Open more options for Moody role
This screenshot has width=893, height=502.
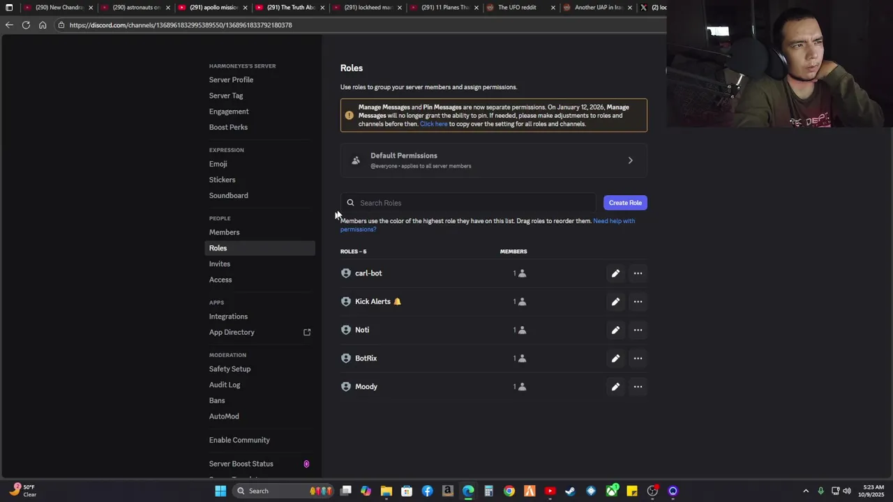(x=638, y=387)
